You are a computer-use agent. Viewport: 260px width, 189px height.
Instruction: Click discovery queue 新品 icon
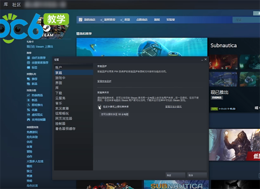tap(28, 84)
